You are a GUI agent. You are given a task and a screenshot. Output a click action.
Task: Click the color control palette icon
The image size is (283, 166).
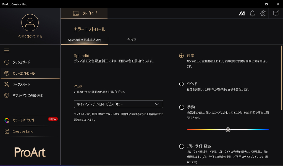pos(7,73)
